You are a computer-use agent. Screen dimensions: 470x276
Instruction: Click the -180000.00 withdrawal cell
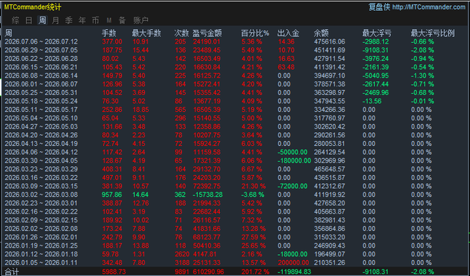click(x=294, y=161)
